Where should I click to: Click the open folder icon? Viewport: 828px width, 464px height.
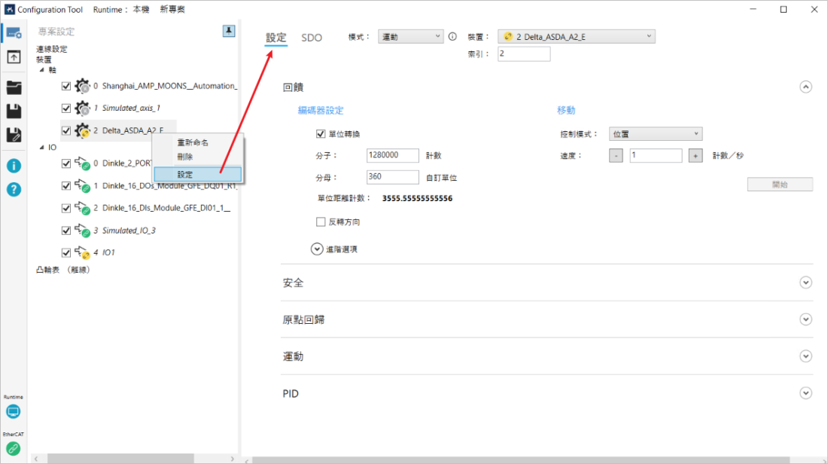[14, 87]
